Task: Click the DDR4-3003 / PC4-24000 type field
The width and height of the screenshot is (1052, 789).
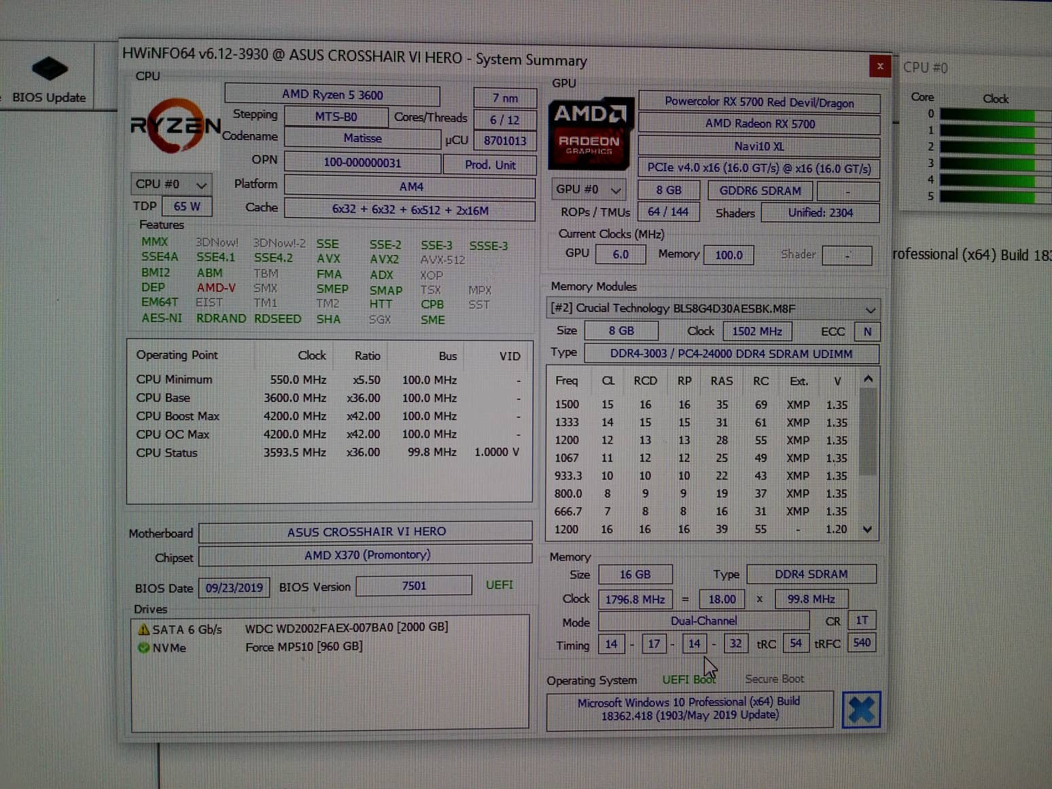Action: point(731,353)
